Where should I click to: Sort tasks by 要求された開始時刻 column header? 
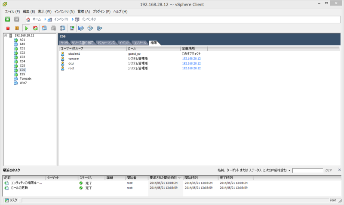point(166,177)
